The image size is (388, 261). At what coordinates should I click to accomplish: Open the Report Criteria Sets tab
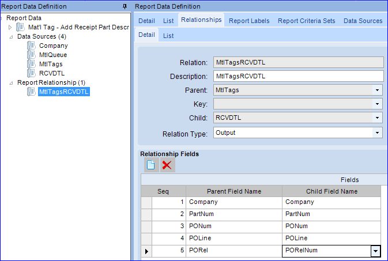coord(306,21)
